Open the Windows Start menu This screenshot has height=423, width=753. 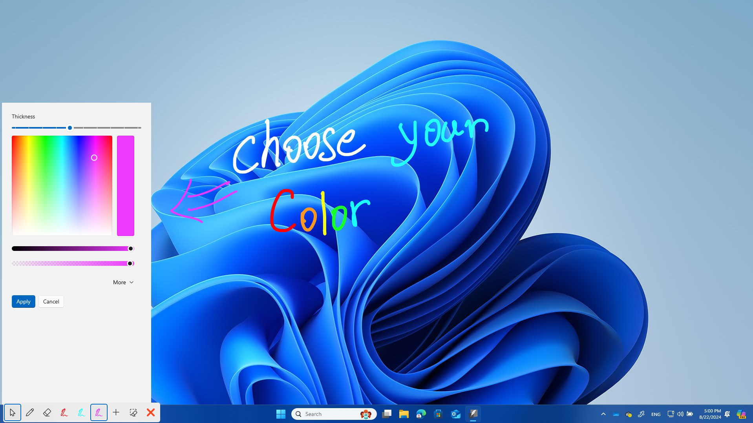tap(281, 414)
